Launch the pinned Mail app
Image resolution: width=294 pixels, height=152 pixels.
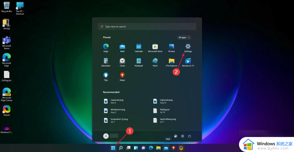click(x=122, y=48)
